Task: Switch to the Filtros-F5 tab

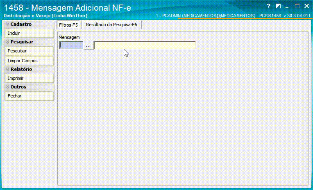Action: pos(68,25)
